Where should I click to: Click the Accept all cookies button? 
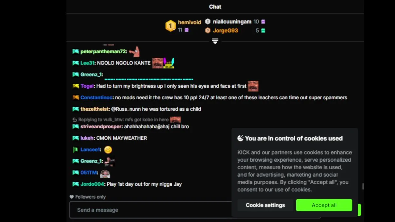click(x=324, y=205)
